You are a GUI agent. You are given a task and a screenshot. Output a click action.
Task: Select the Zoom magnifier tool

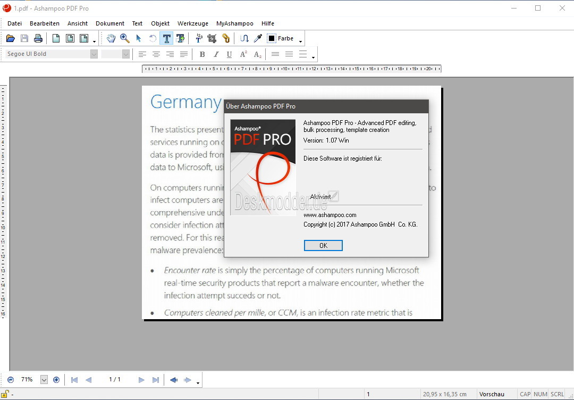(x=125, y=38)
